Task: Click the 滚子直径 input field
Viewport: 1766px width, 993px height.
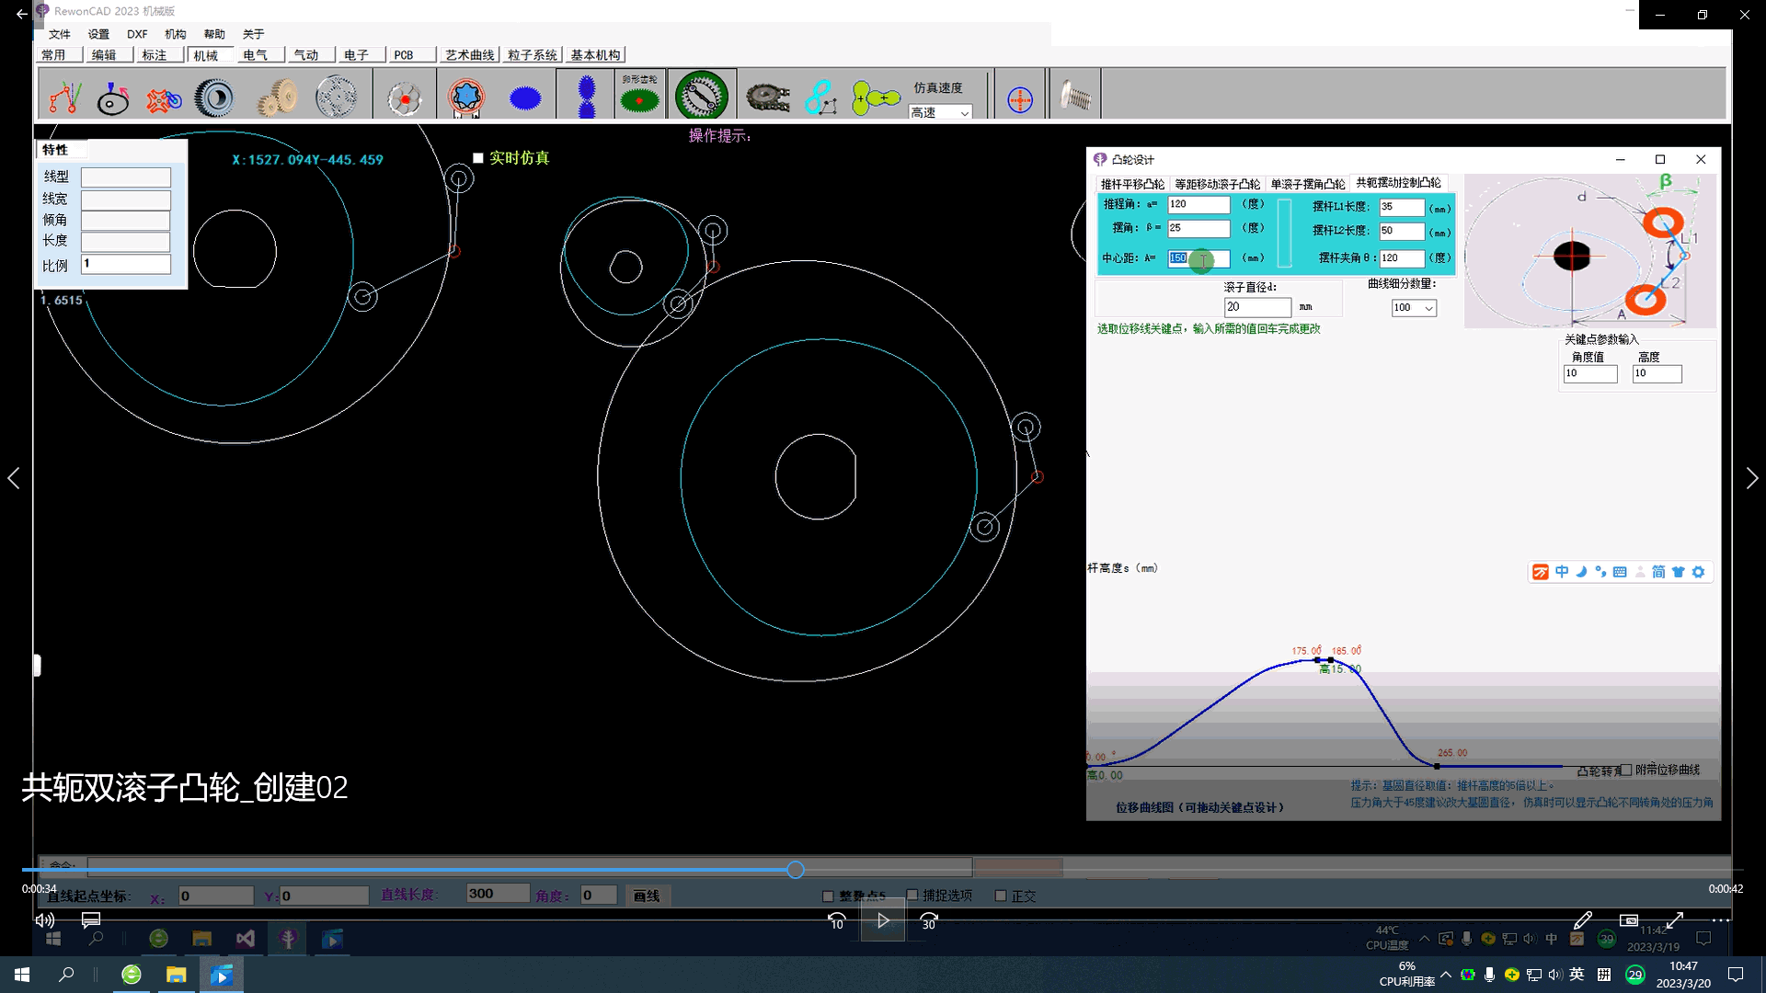Action: [x=1256, y=307]
